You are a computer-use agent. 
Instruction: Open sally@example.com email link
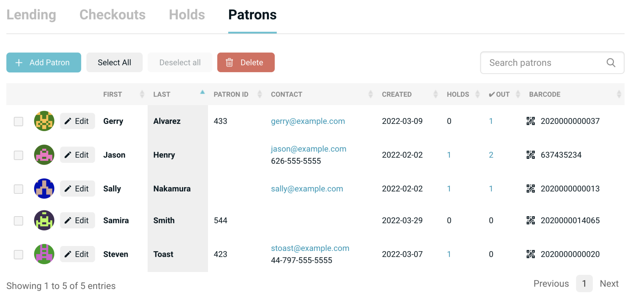tap(307, 188)
